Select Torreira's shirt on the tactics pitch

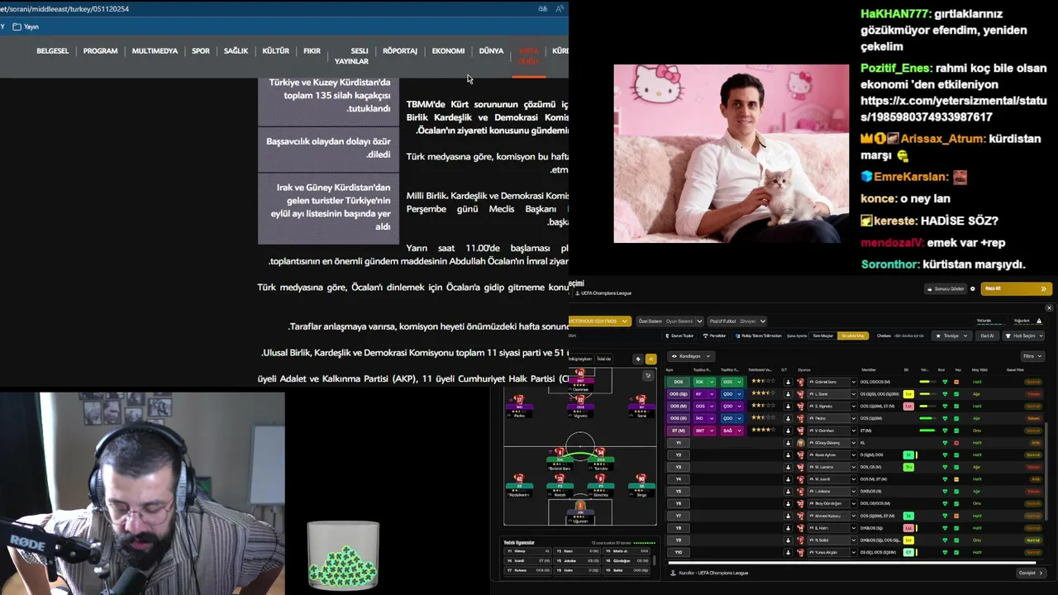(600, 452)
